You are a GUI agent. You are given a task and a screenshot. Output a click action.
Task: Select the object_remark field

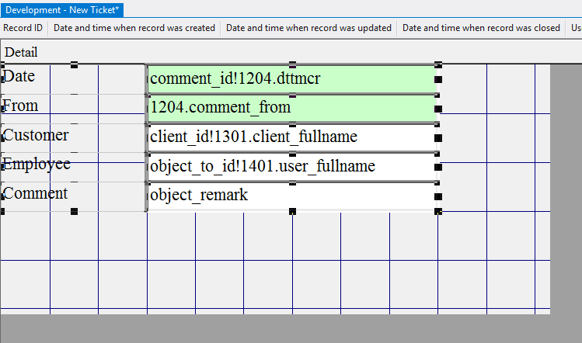291,195
